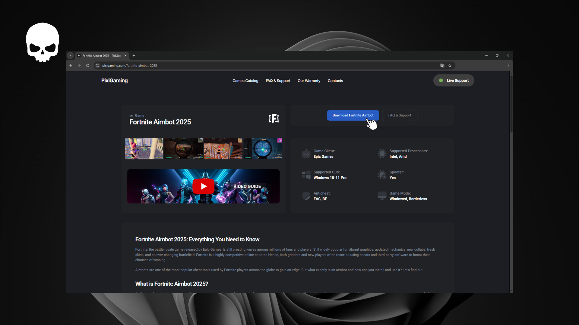Minimize the browser window
The height and width of the screenshot is (325, 579).
[x=486, y=56]
